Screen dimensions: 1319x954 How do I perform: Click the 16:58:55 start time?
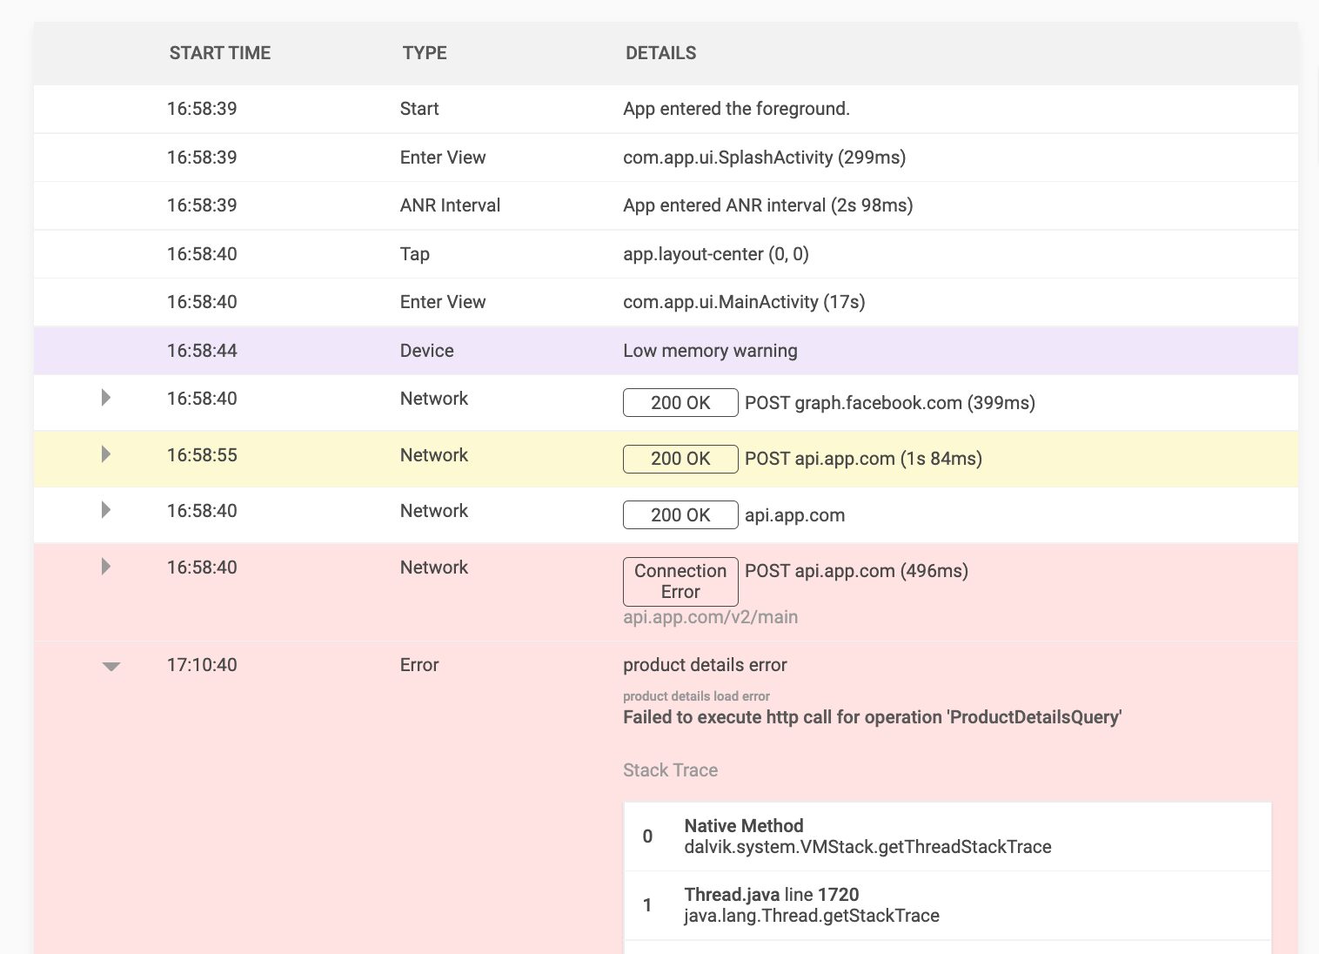(202, 455)
